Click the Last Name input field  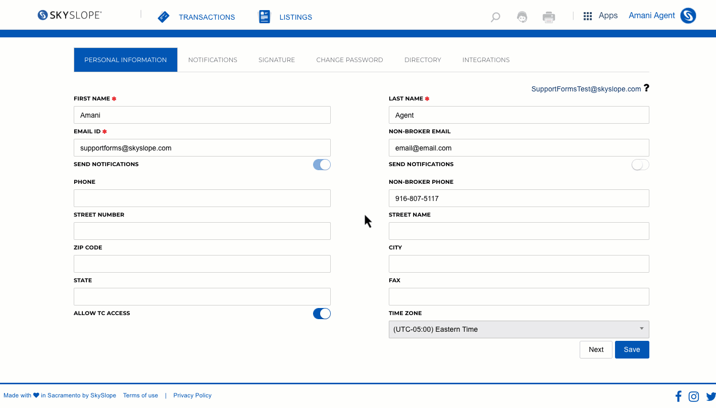coord(519,115)
